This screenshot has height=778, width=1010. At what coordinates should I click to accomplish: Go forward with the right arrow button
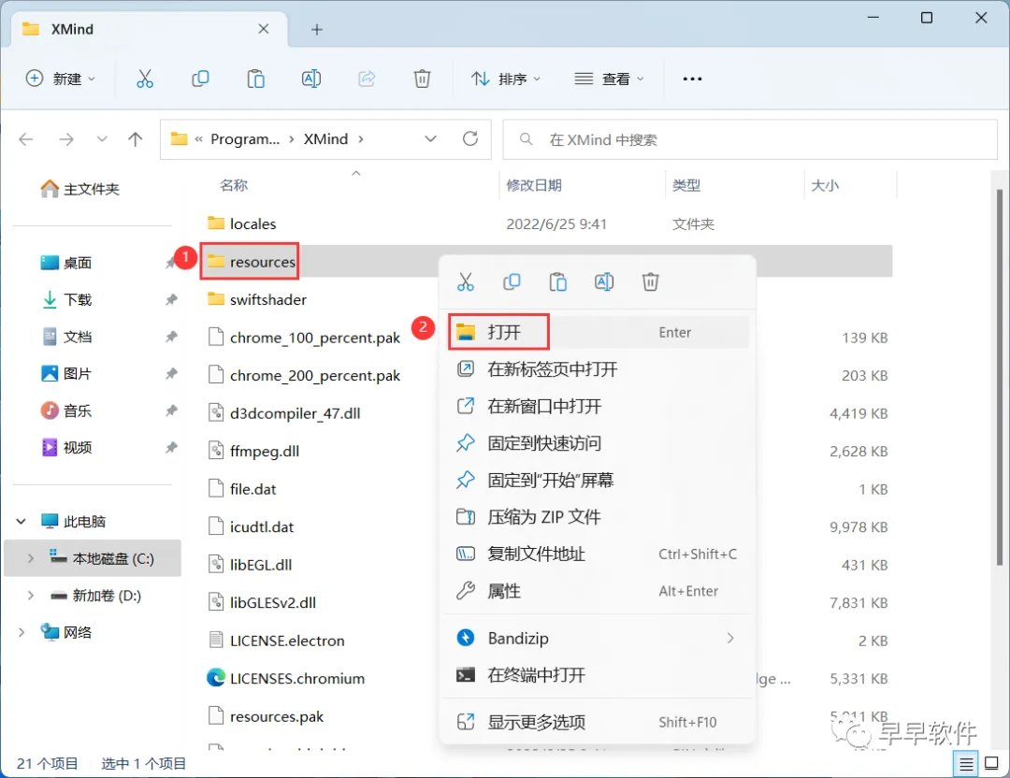coord(66,139)
